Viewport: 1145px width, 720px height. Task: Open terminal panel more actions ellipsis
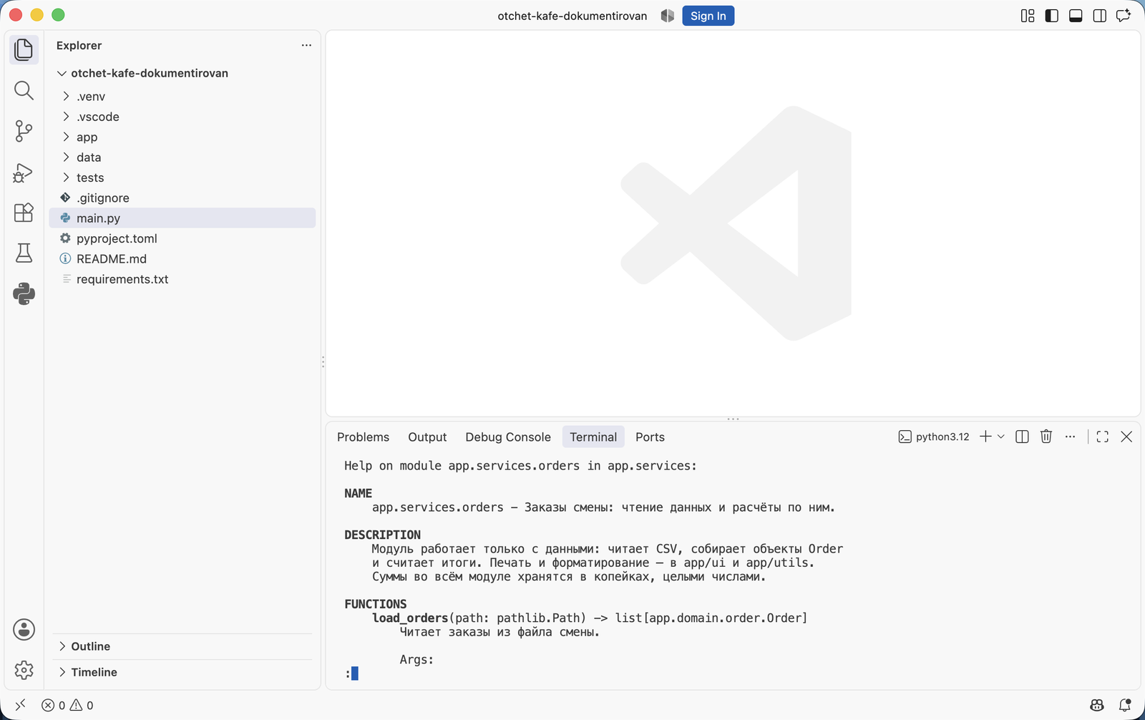[x=1070, y=437]
